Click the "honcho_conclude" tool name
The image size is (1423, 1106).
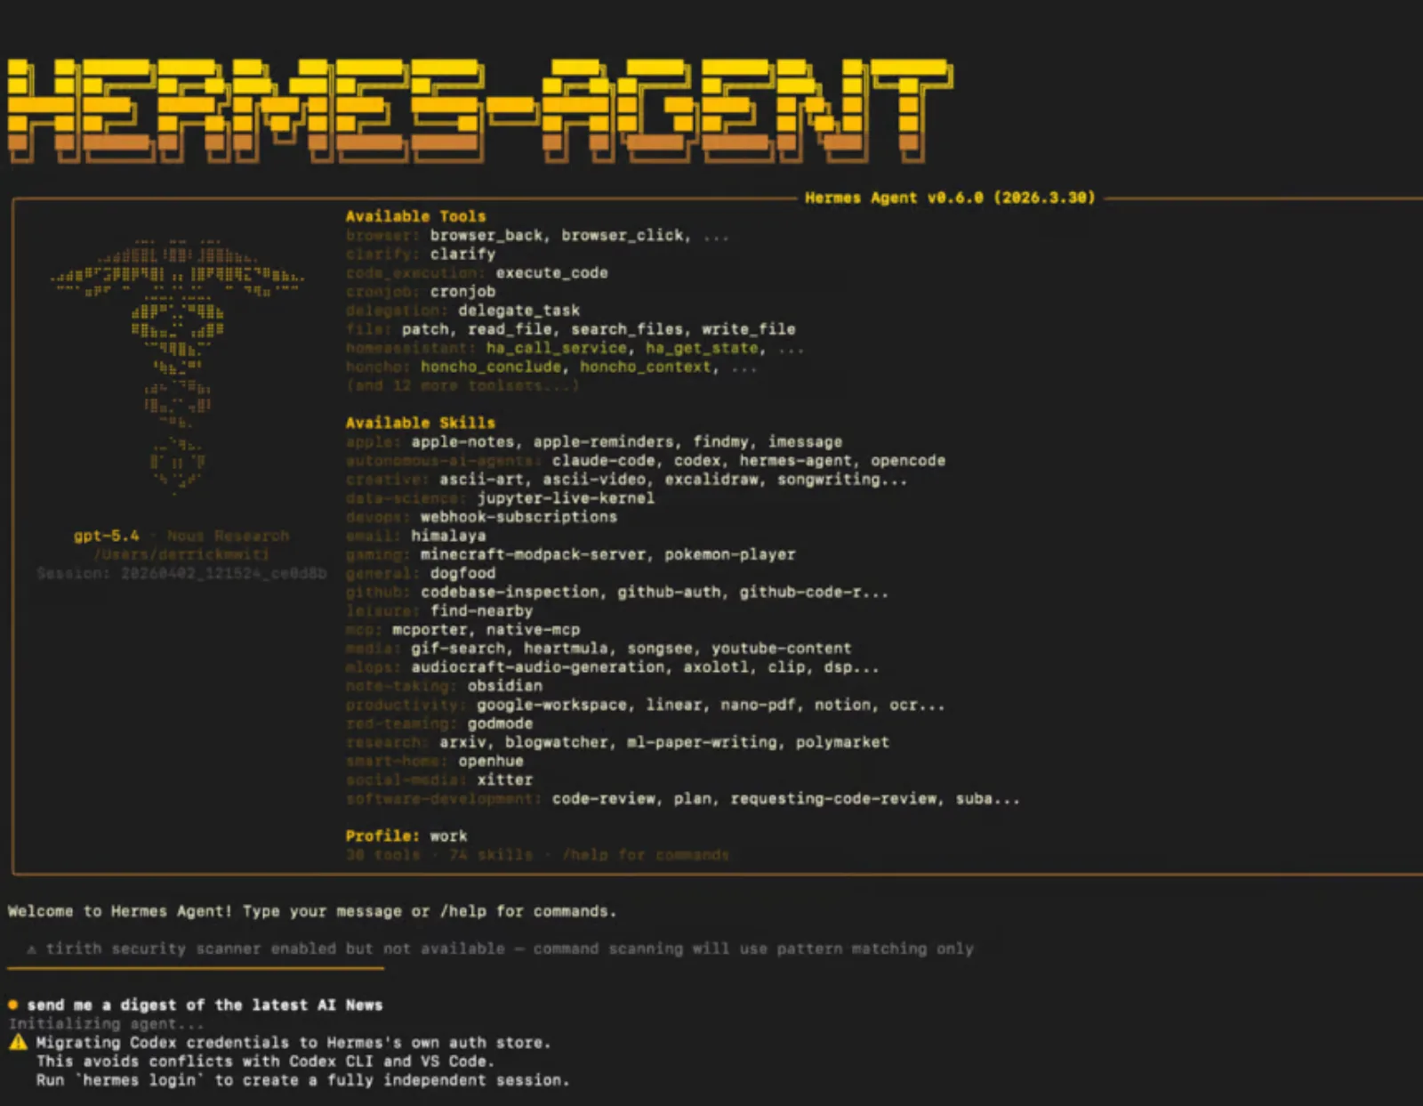[x=491, y=367]
